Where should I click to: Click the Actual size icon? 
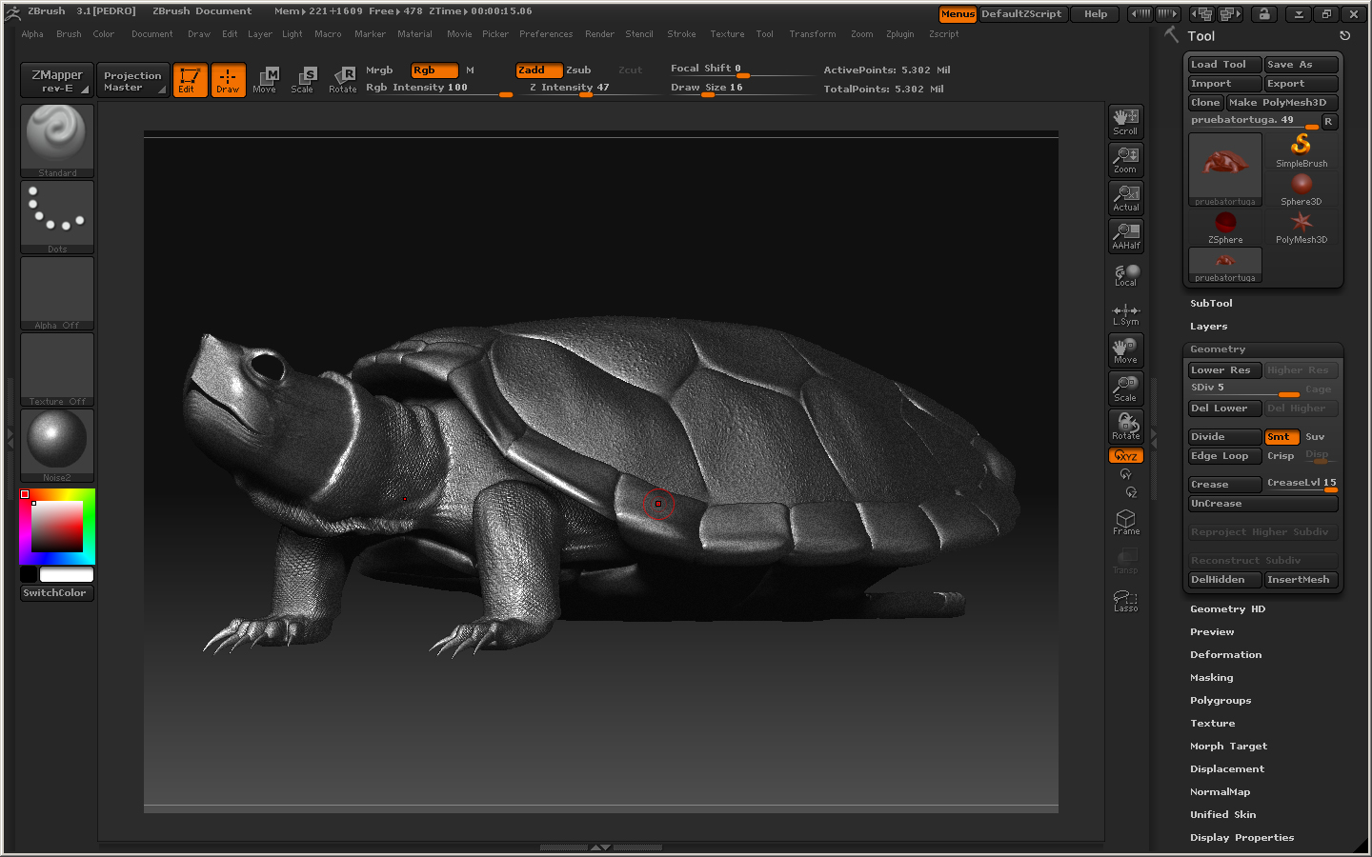point(1125,198)
